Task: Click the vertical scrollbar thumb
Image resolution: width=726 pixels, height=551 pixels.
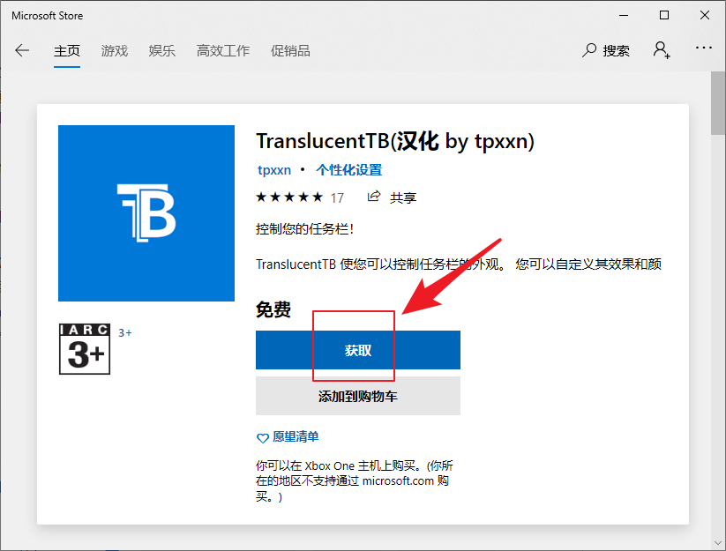Action: coord(718,103)
